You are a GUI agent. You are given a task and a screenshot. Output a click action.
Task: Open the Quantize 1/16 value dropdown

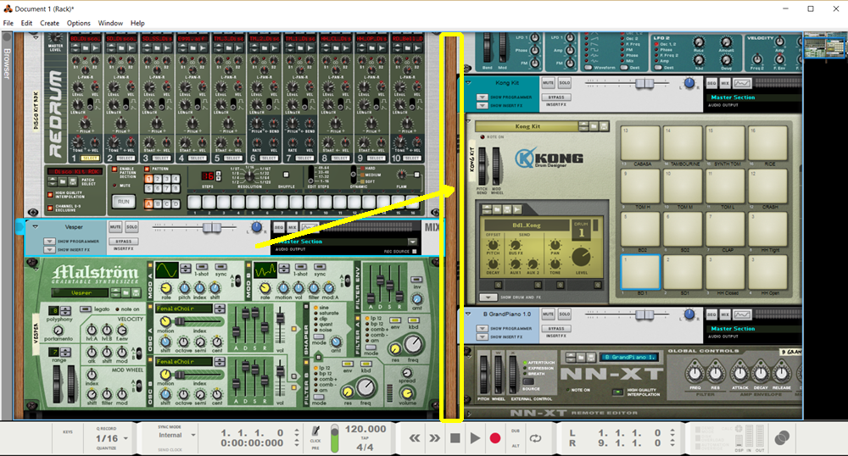tap(126, 439)
